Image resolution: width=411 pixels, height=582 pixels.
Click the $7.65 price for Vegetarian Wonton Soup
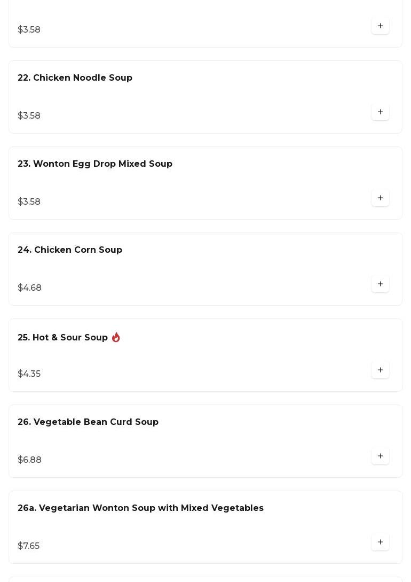28,546
